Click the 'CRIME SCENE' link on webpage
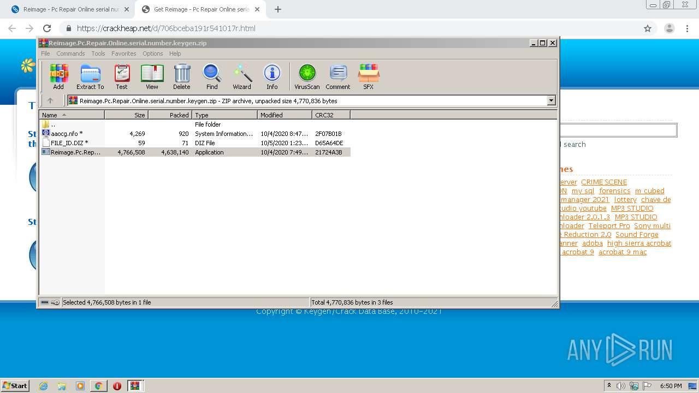This screenshot has height=393, width=699. (x=604, y=182)
